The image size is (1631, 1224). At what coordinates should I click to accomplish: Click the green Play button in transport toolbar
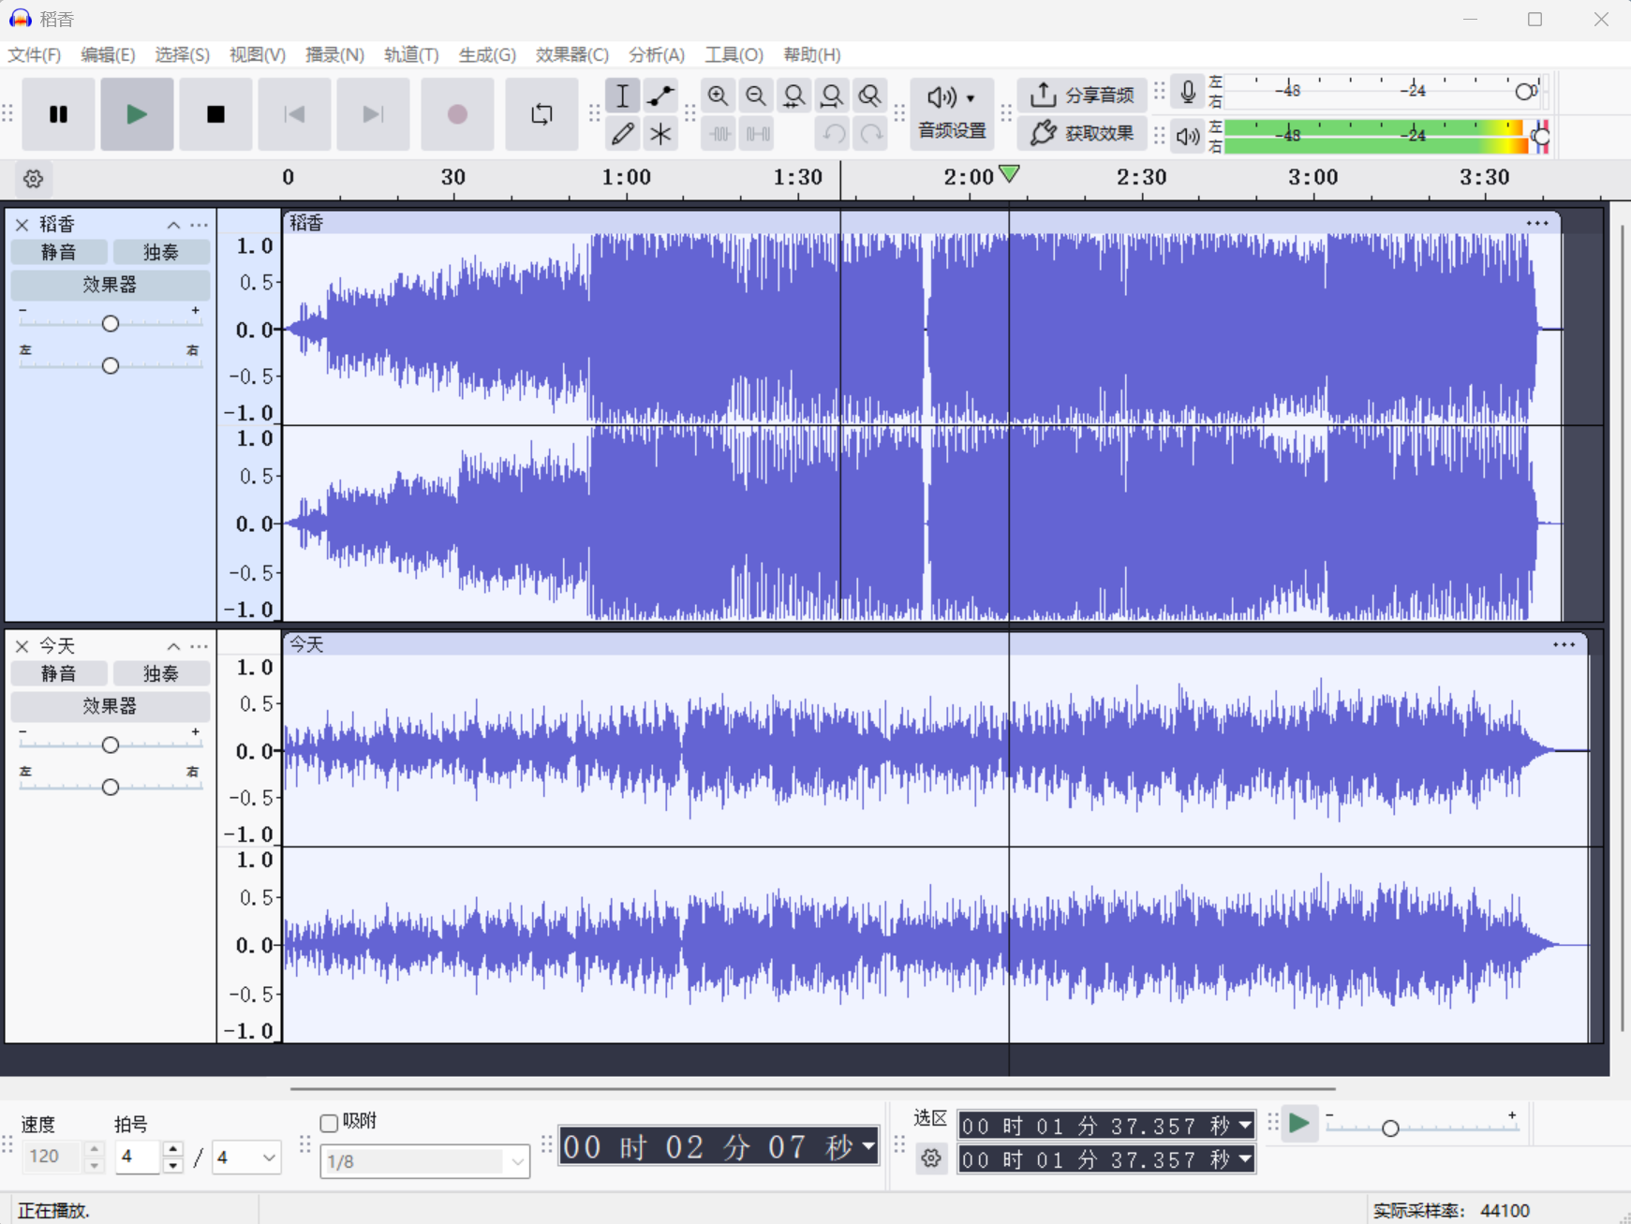coord(137,114)
